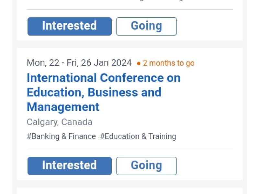Click the word "Management" in the event title
Screen dimensions: 259x194
(x=63, y=107)
